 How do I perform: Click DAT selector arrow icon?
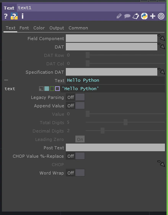point(161,46)
